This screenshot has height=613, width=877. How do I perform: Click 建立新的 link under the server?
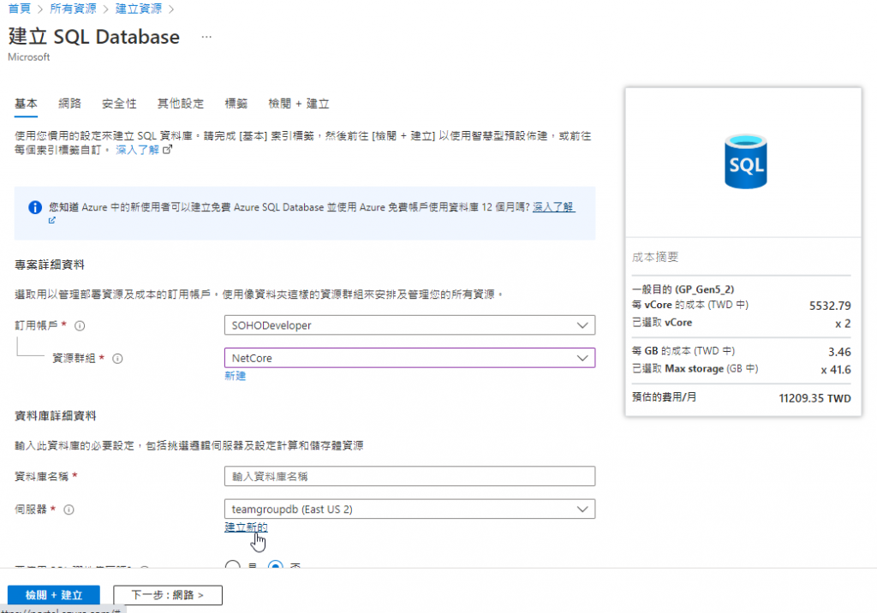246,527
